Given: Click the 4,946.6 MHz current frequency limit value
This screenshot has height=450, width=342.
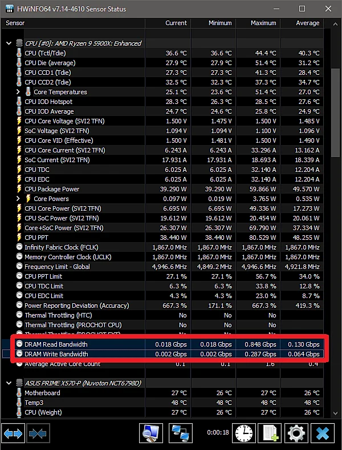Looking at the screenshot, I should tap(169, 267).
